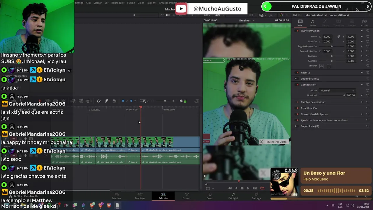Zoom in timeline with plus button

click(173, 101)
